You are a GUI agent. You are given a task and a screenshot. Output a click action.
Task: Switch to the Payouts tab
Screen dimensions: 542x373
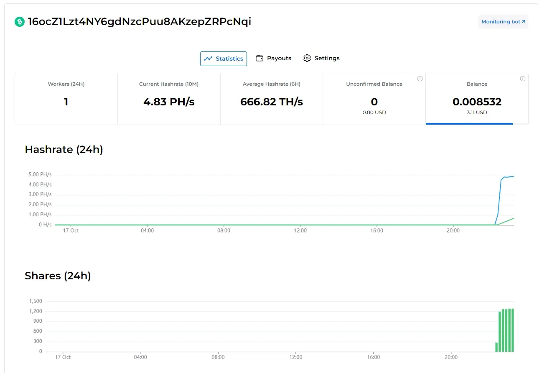coord(279,58)
